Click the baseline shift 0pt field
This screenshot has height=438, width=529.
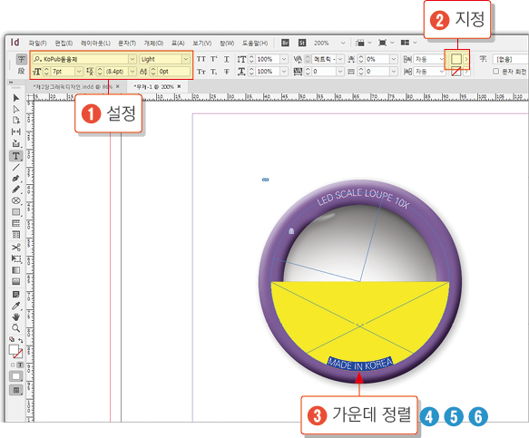pos(173,72)
